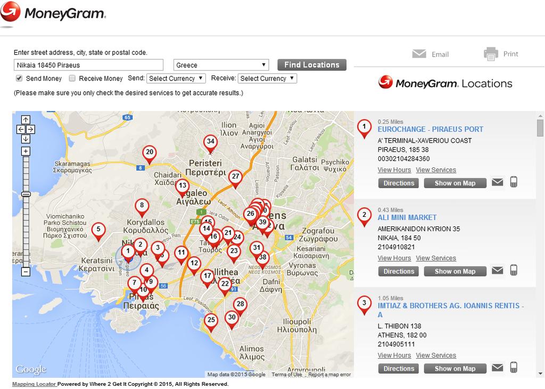Click the map Terms of Use link
Viewport: 545px width, 389px height.
(x=287, y=375)
